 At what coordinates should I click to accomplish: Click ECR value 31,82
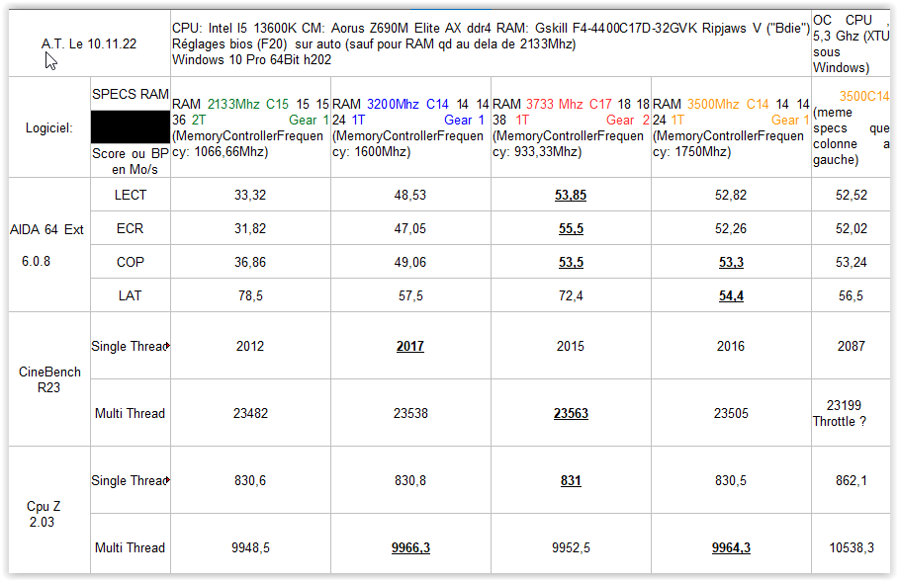click(250, 228)
